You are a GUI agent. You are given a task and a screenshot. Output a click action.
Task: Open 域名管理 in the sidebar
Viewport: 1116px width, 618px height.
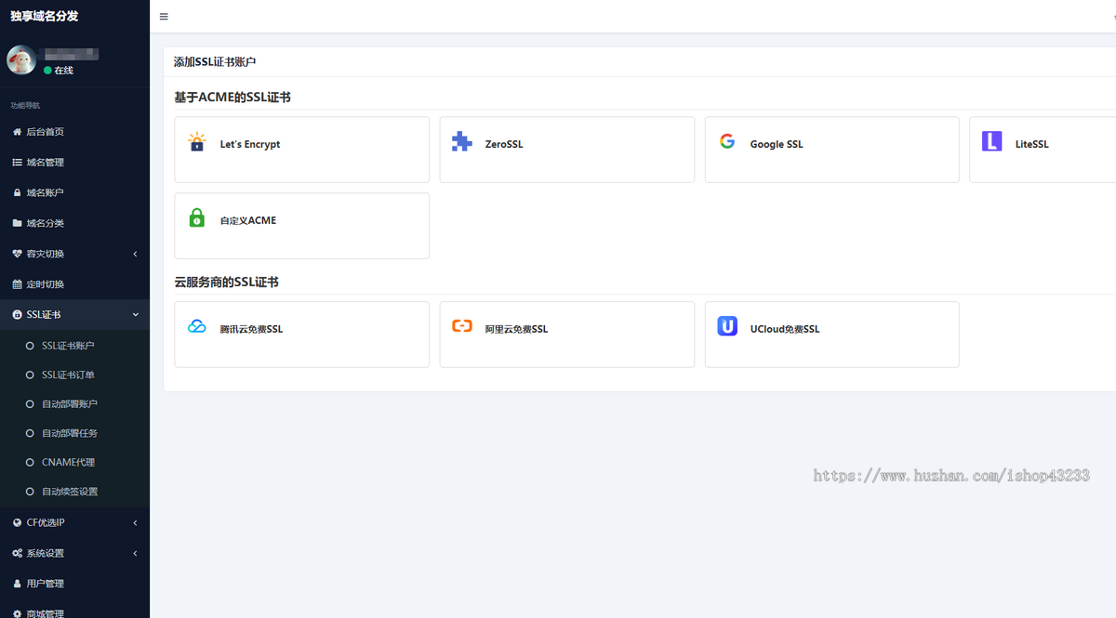tap(74, 163)
